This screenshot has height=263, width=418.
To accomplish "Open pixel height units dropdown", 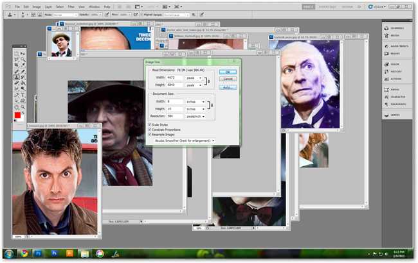I will point(194,85).
